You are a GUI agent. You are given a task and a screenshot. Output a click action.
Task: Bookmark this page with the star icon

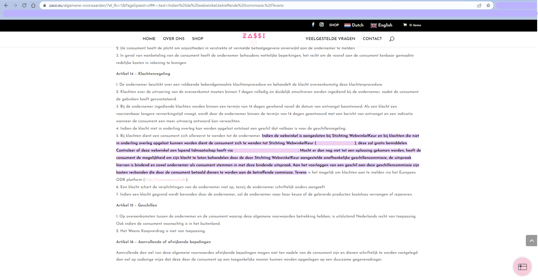click(x=488, y=5)
